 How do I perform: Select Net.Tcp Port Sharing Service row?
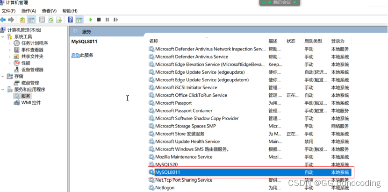tap(249, 180)
